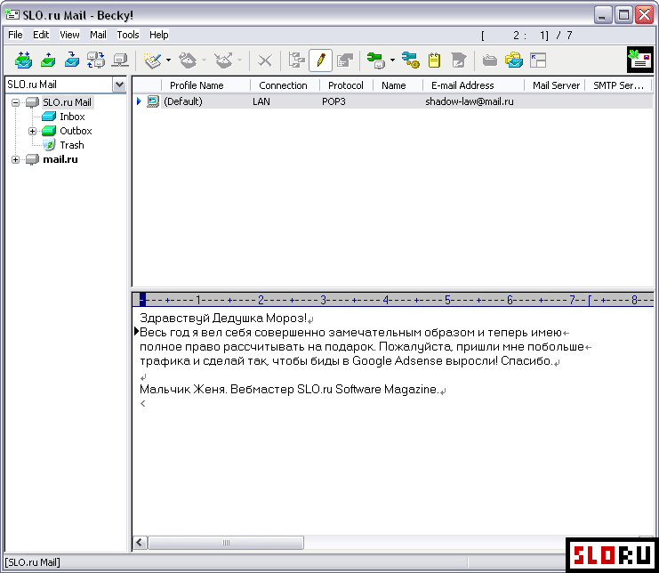Toggle the yellow pencil edit mode button
Image resolution: width=659 pixels, height=573 pixels.
click(320, 61)
